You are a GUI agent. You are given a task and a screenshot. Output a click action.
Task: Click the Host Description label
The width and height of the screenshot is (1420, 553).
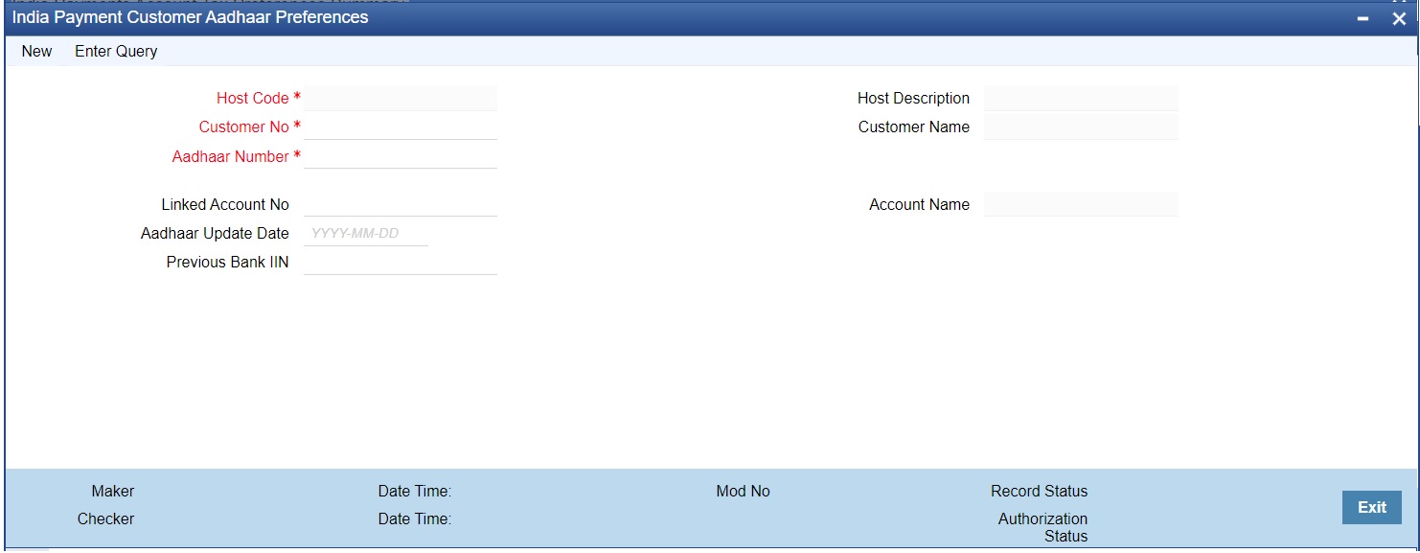click(913, 98)
